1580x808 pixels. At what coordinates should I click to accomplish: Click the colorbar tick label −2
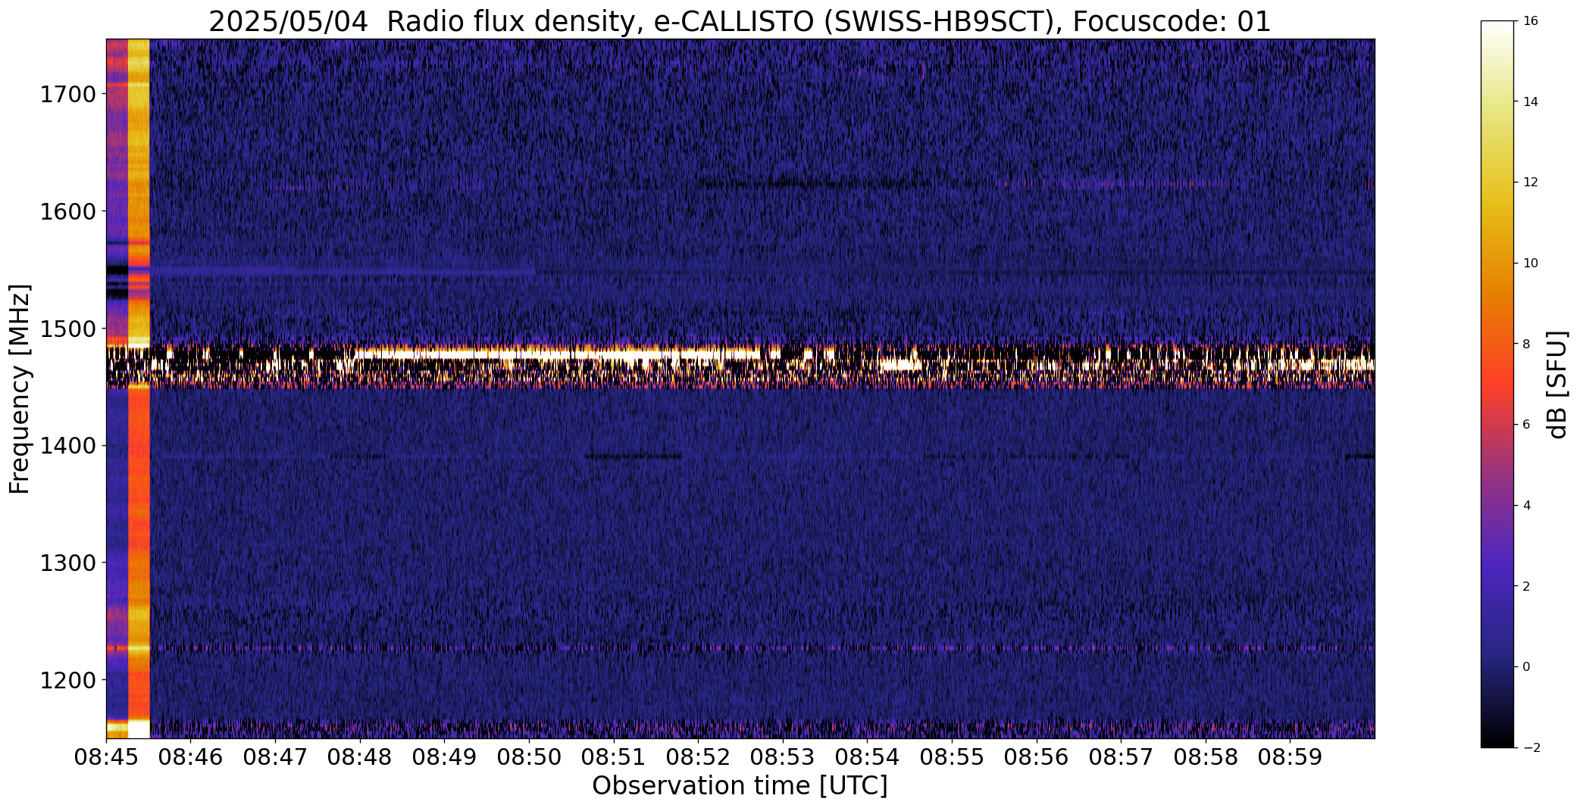pos(1531,748)
